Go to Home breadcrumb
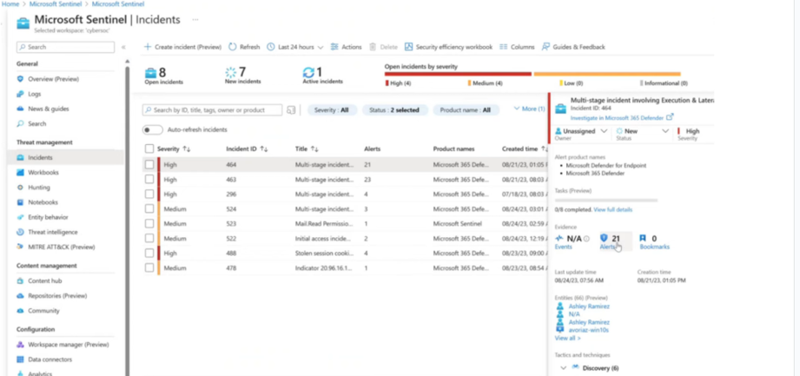 10,3
